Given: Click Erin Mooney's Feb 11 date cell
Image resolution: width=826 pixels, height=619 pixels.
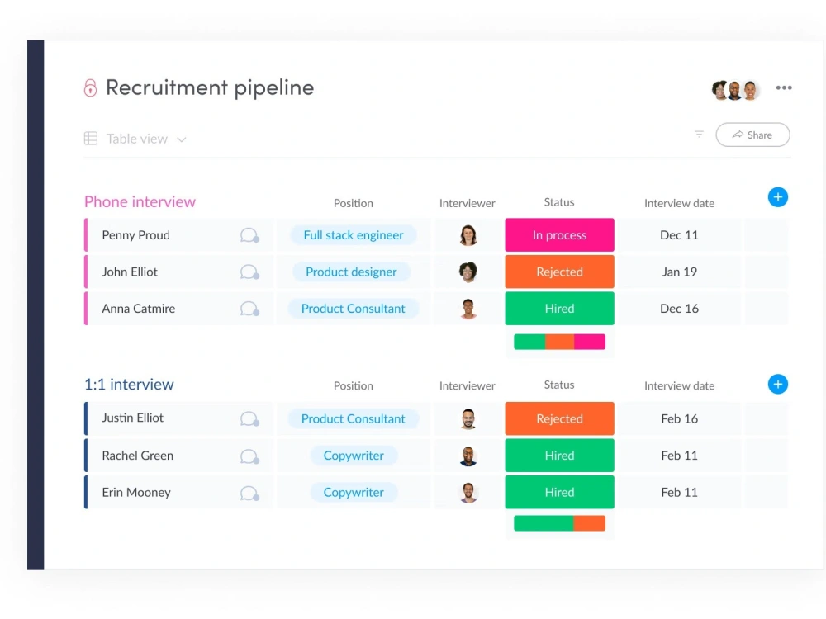Looking at the screenshot, I should pos(679,492).
